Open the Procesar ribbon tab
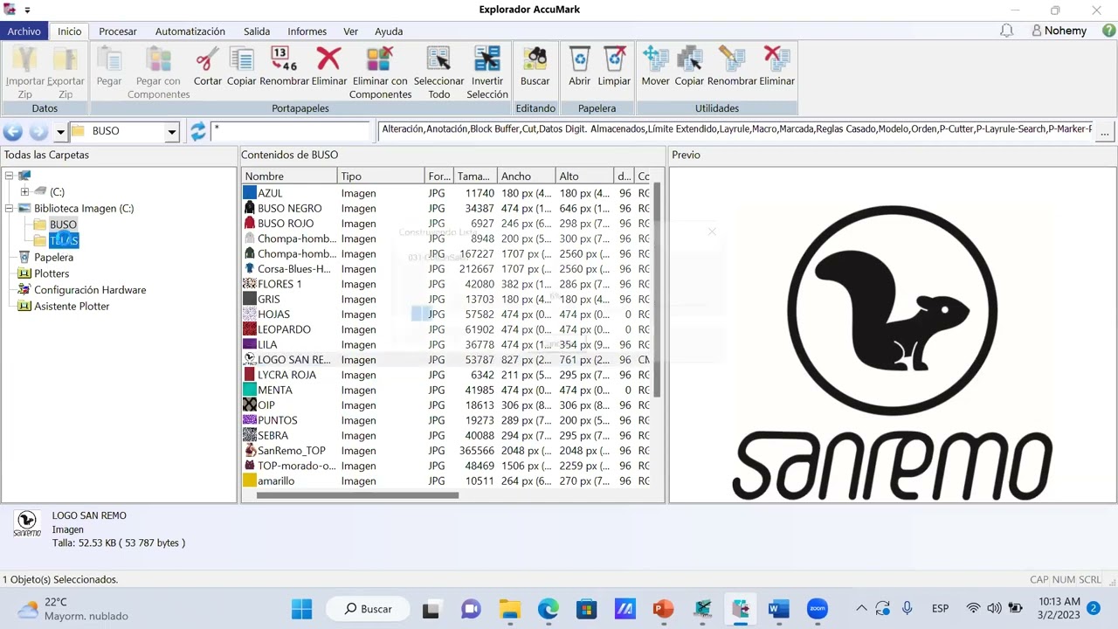This screenshot has height=629, width=1118. coord(117,31)
